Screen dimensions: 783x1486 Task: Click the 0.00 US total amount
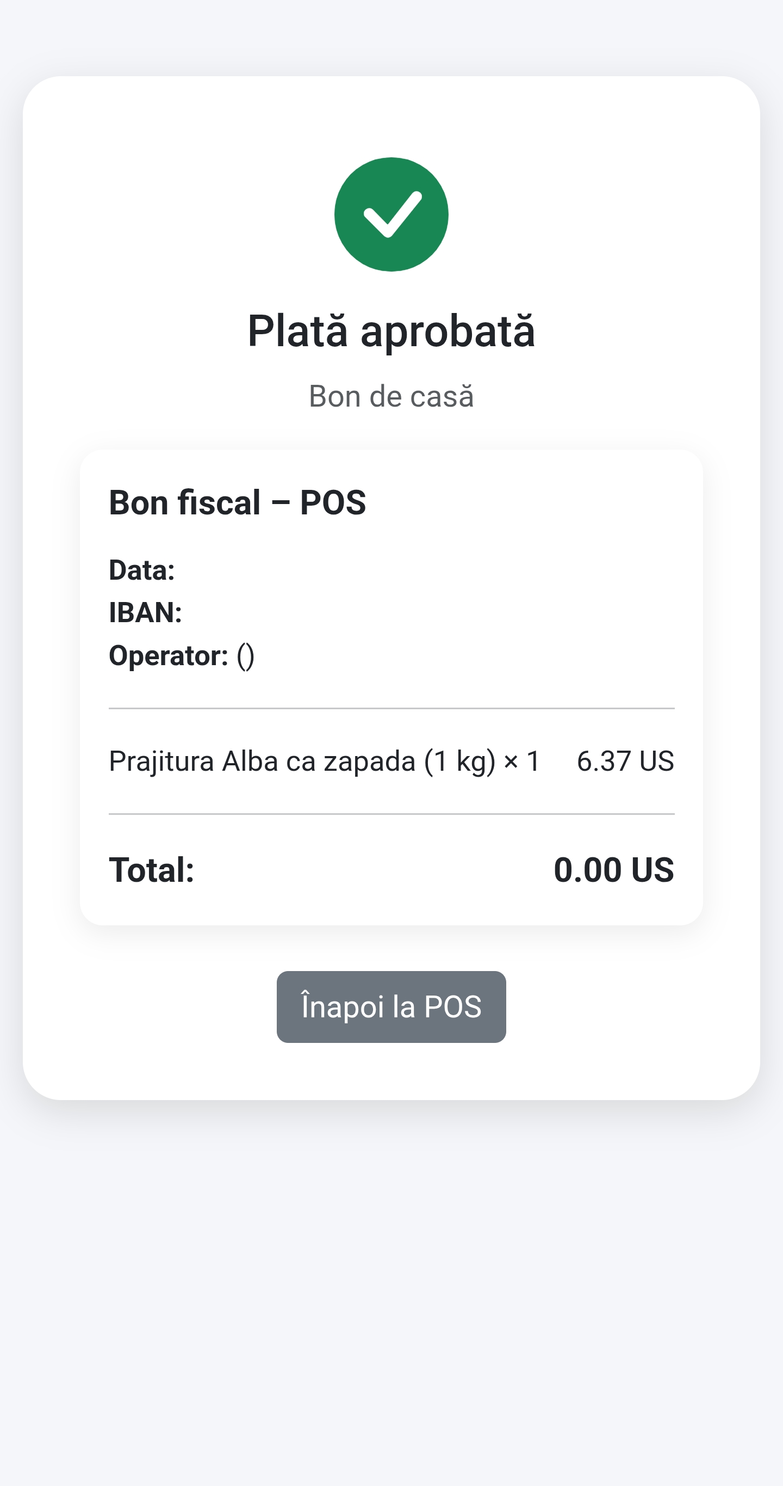(613, 870)
